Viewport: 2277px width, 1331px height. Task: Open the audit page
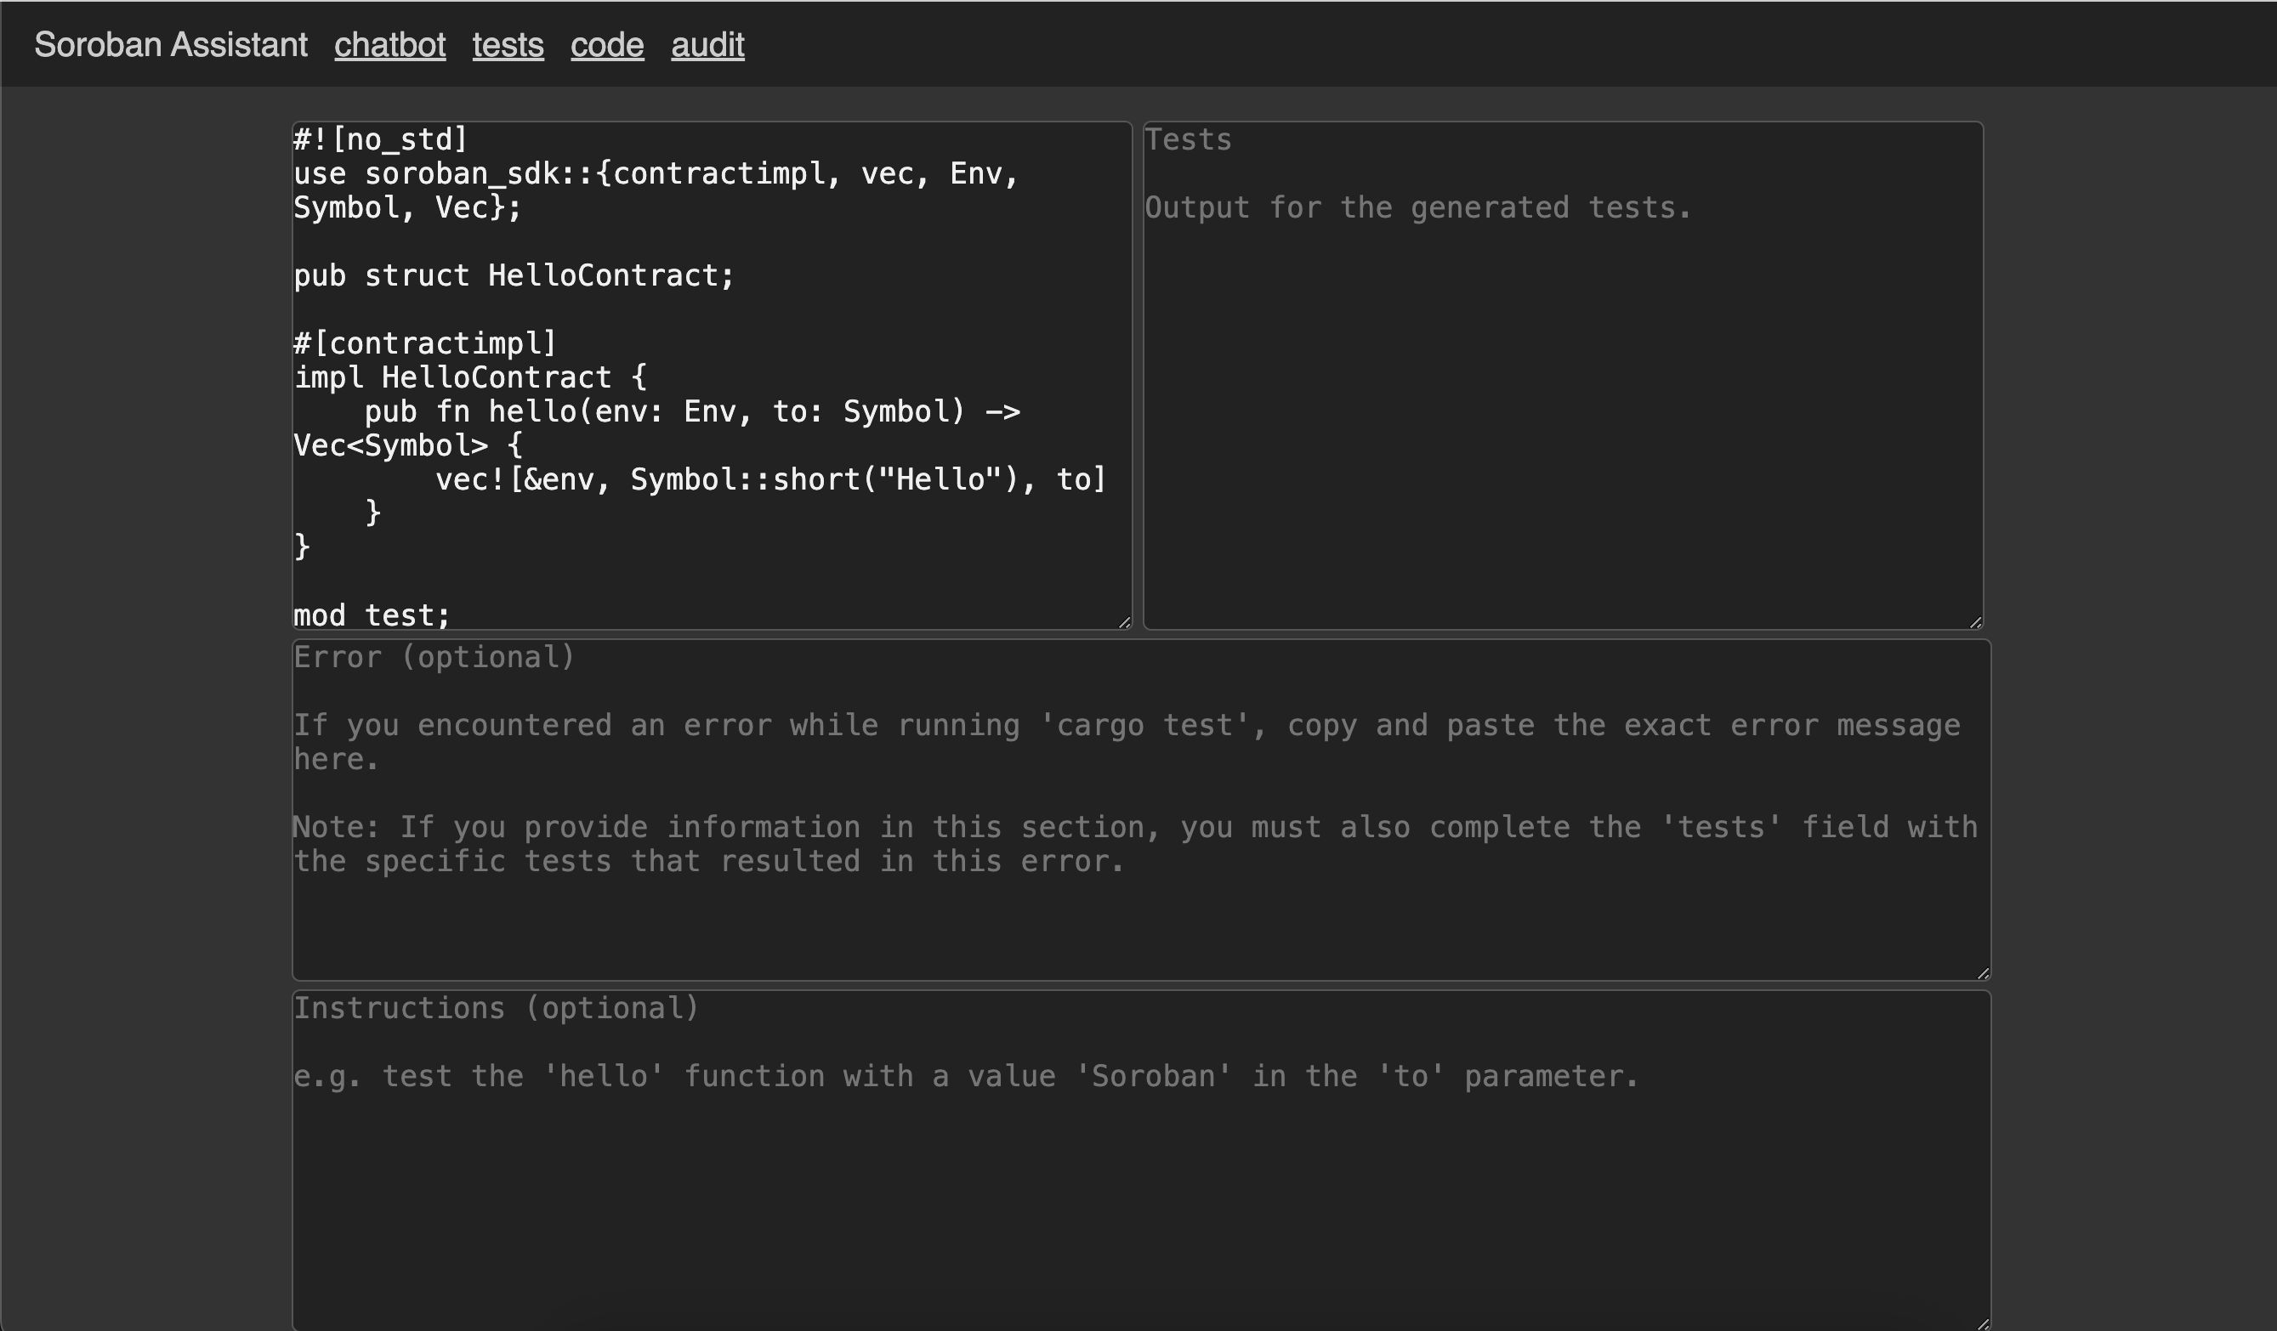point(707,44)
